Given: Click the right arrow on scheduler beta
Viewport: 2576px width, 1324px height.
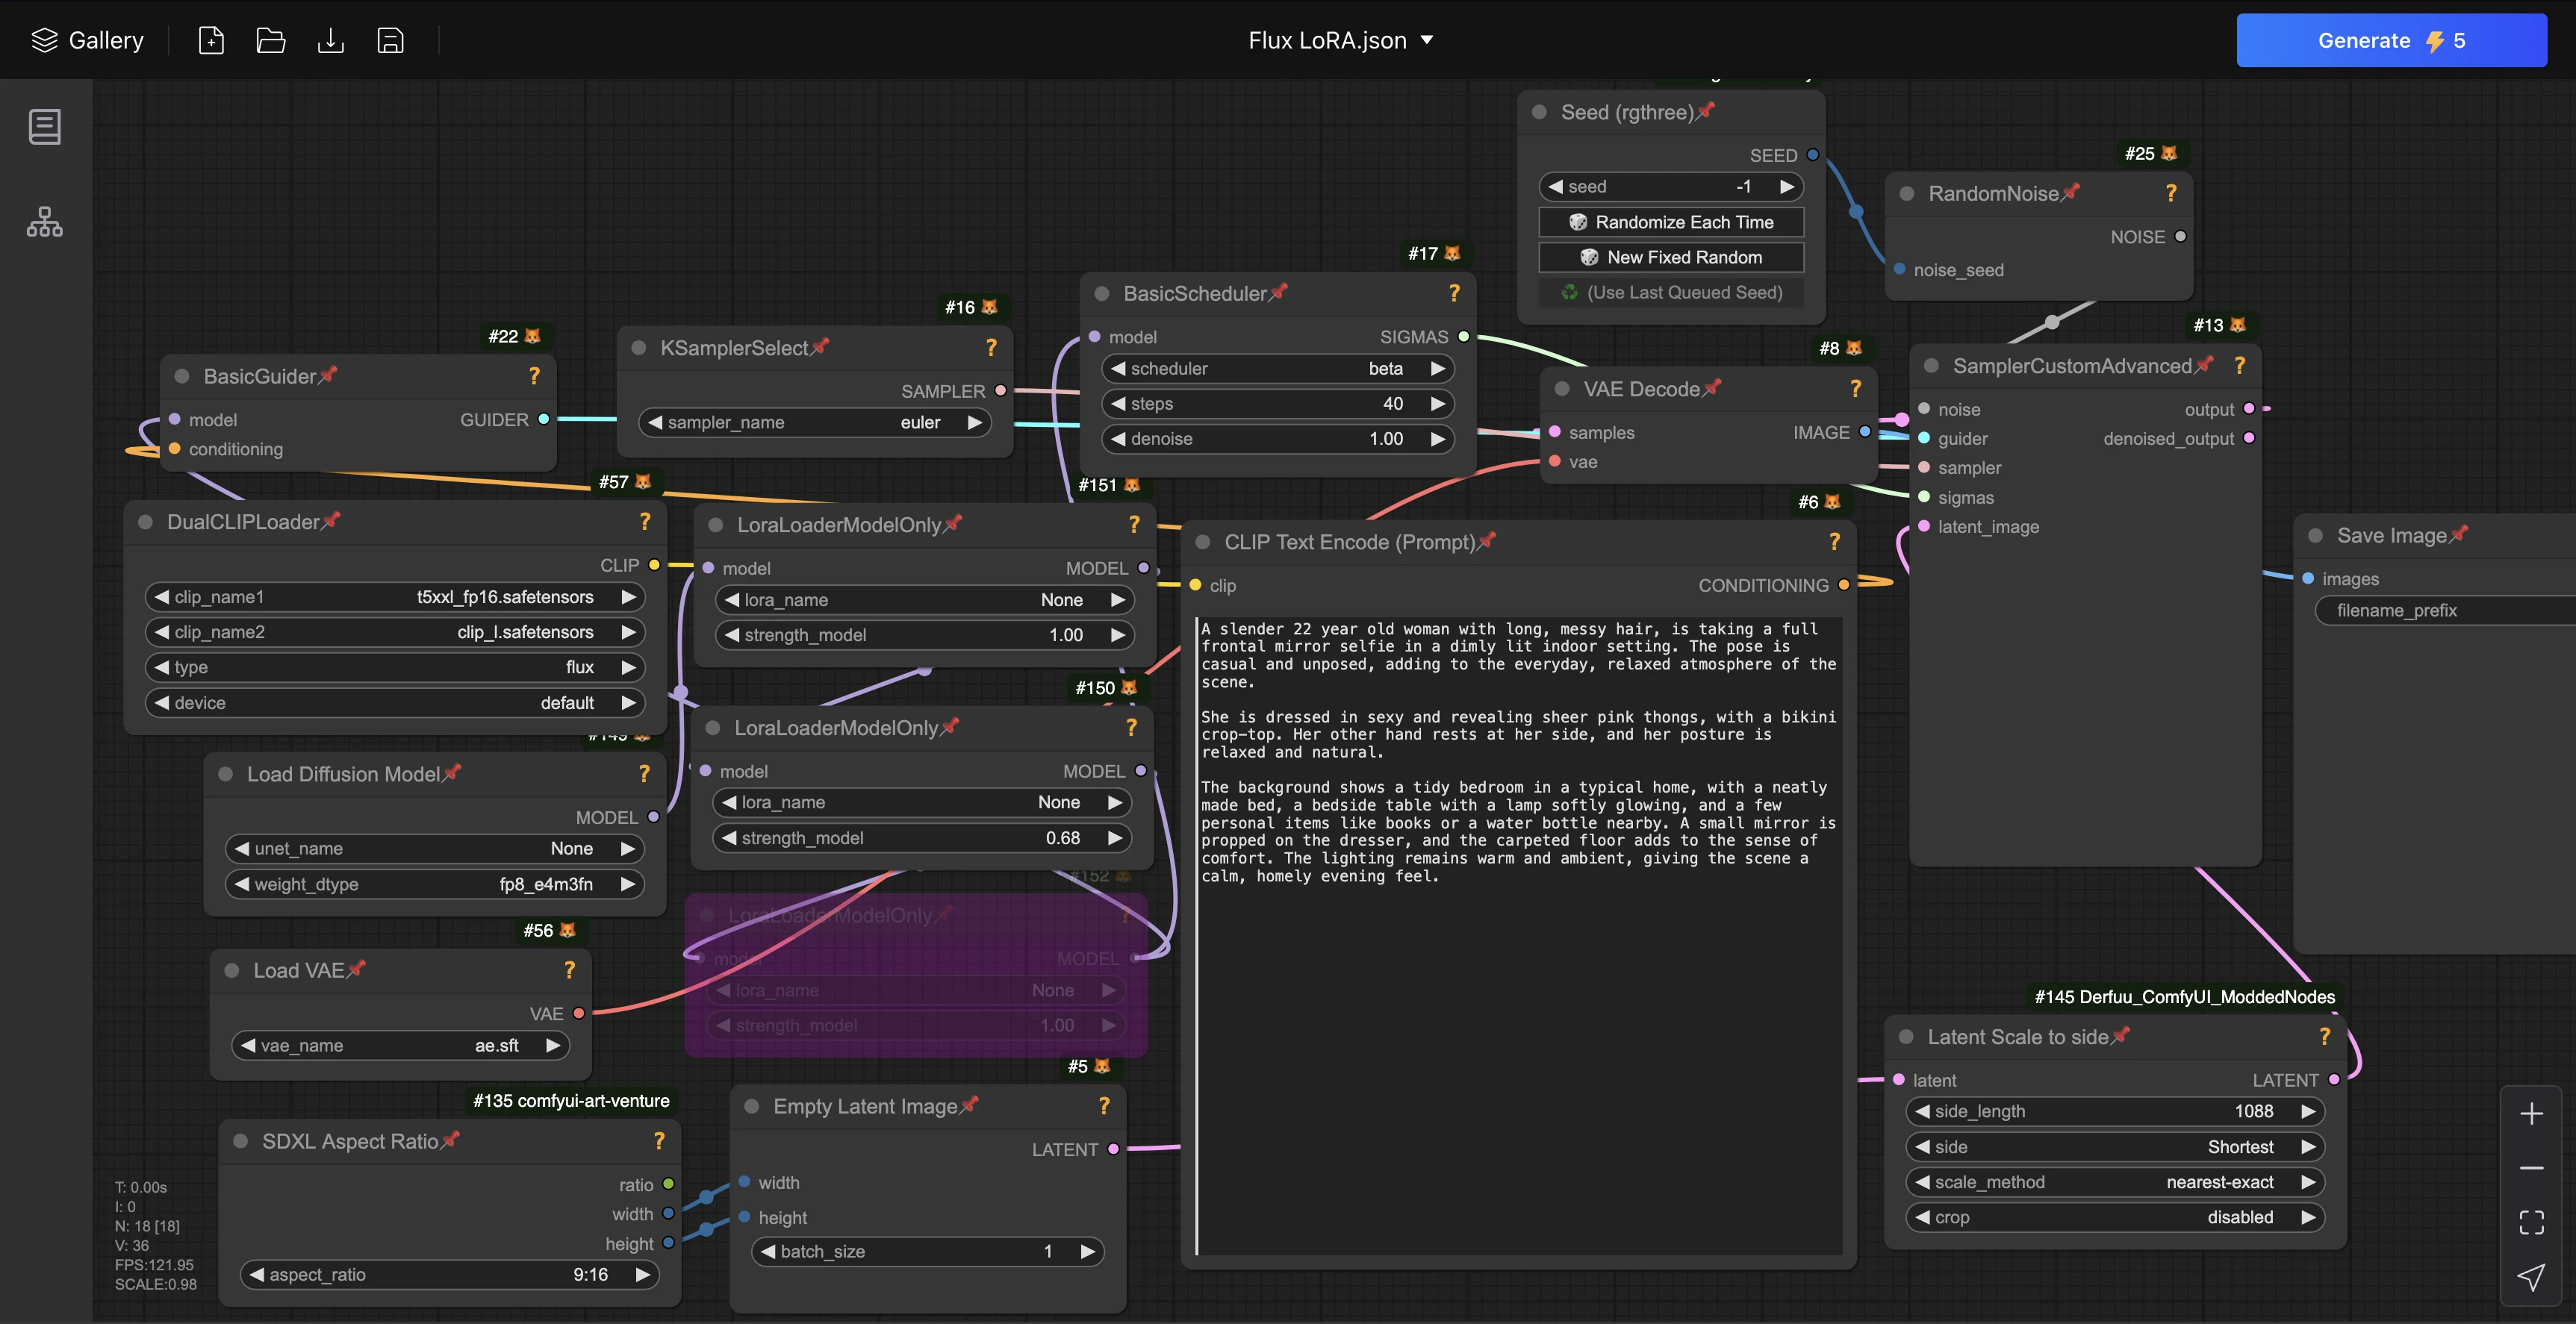Looking at the screenshot, I should coord(1437,369).
